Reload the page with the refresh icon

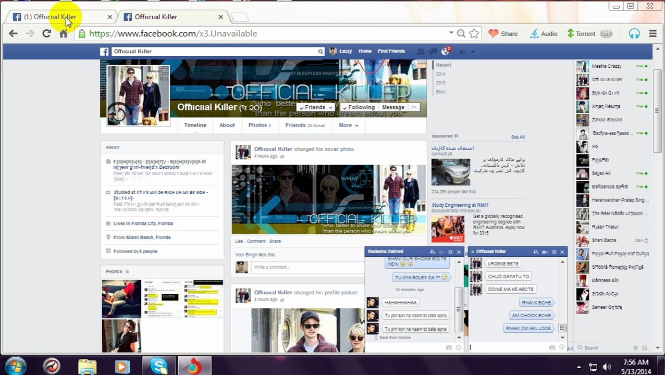[x=46, y=33]
